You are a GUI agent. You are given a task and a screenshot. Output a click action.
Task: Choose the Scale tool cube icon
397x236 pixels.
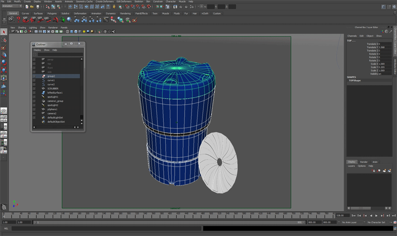[x=3, y=70]
